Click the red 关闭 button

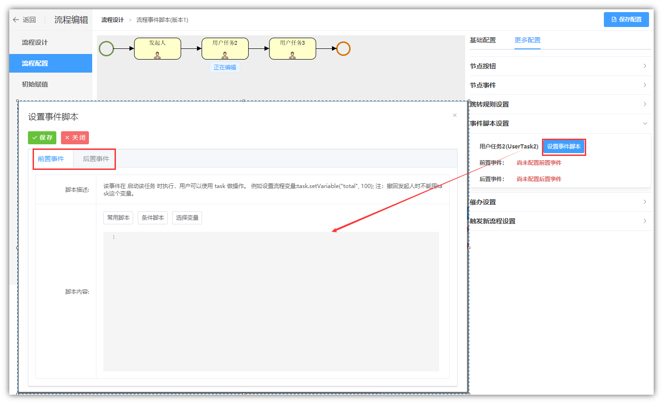click(75, 138)
